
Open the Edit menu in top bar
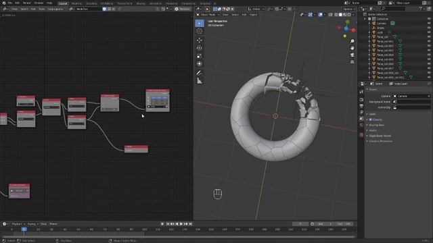pyautogui.click(x=17, y=3)
